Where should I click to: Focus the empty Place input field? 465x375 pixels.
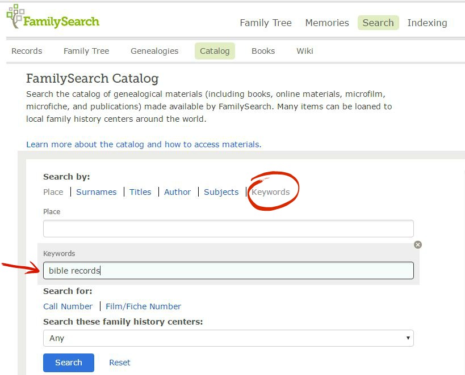coord(228,228)
